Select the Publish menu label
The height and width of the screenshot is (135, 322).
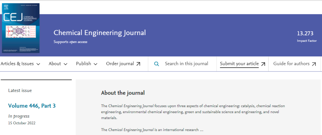83,64
